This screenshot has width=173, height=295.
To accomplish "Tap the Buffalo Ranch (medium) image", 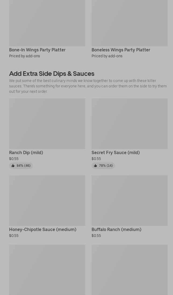I will click(129, 201).
